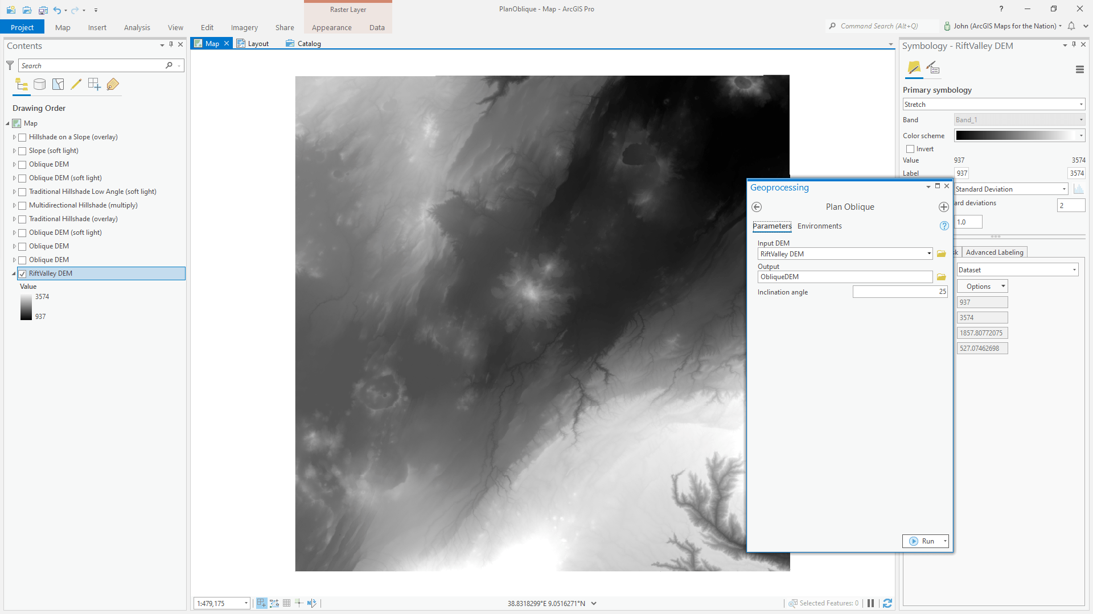The image size is (1093, 614).
Task: Click List By Data Source icon
Action: coord(39,85)
